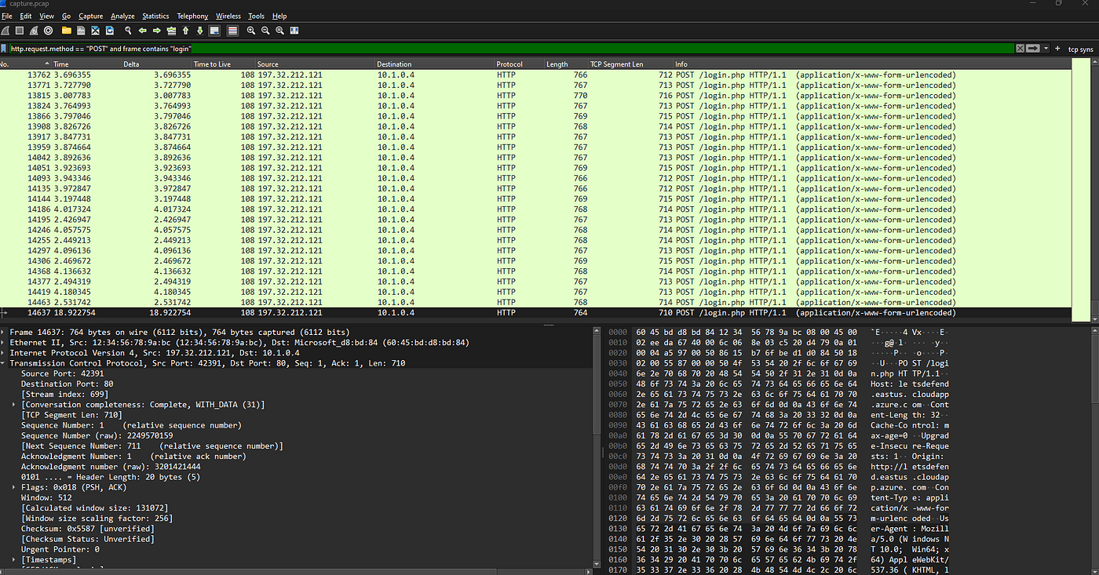Viewport: 1099px width, 575px height.
Task: Open a capture file via folder icon
Action: click(x=67, y=31)
